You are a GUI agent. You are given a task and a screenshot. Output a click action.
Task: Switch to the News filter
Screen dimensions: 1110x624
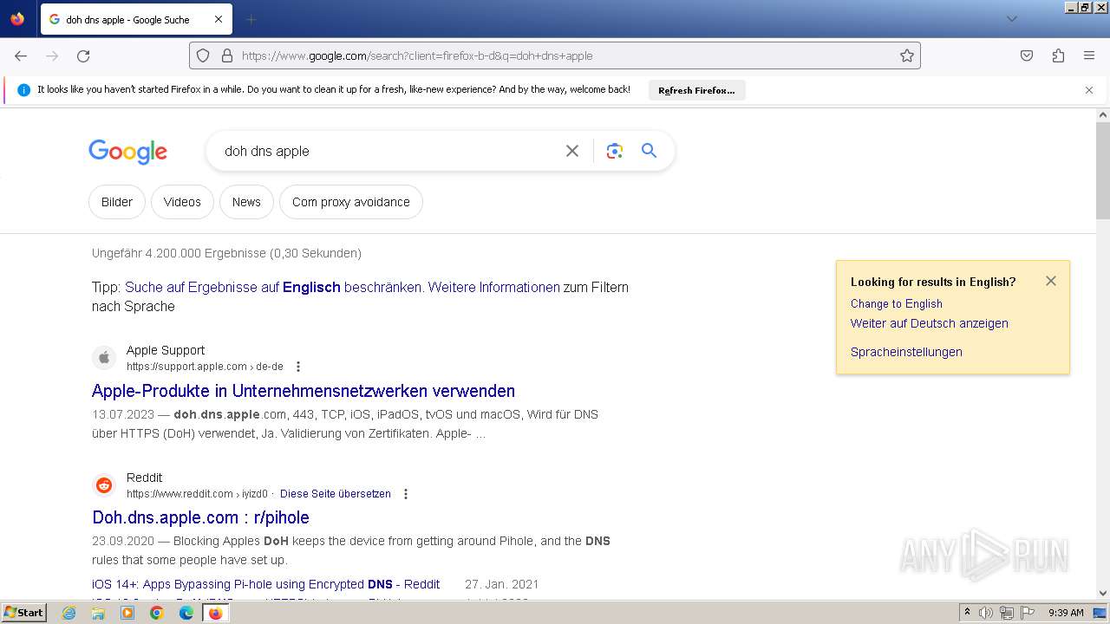tap(246, 202)
